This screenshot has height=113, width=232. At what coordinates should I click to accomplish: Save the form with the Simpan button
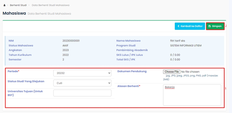coord(215,26)
